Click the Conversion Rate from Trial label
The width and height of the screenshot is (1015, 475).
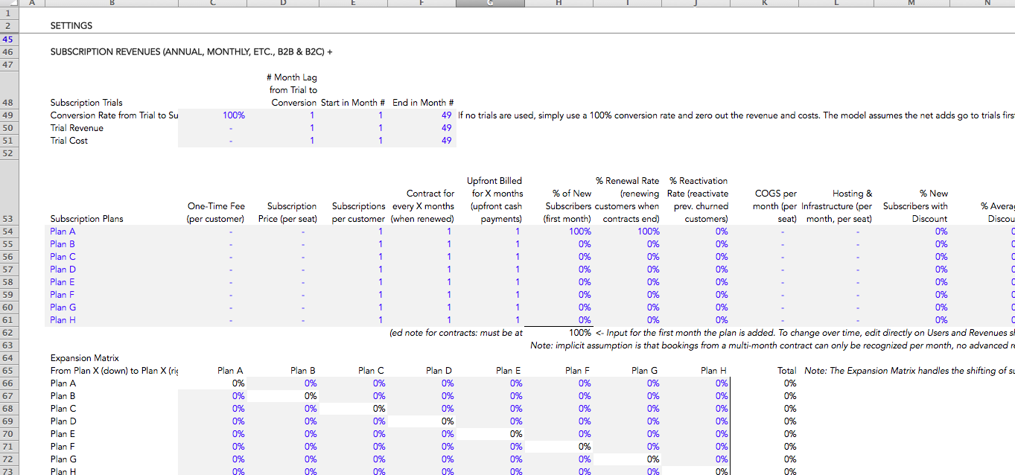pyautogui.click(x=114, y=115)
